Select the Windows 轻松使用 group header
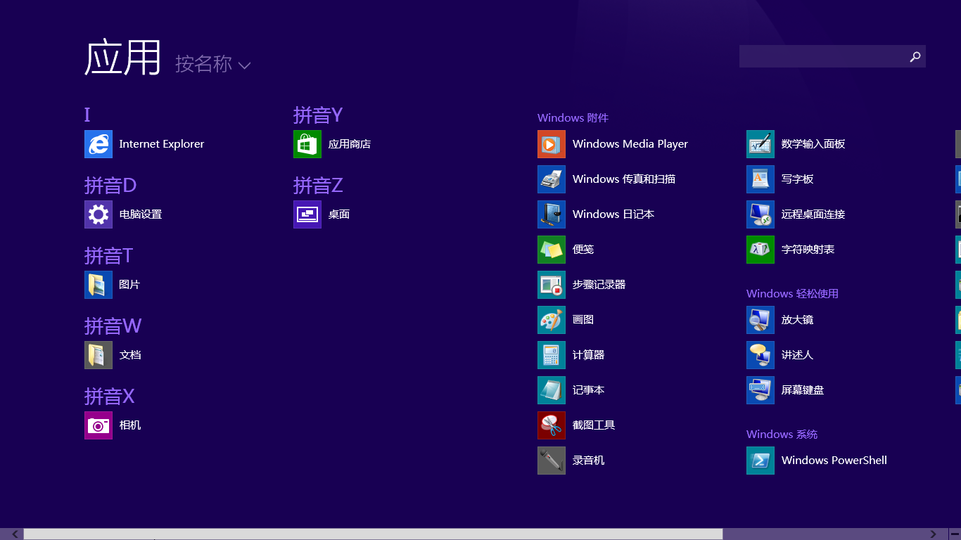The image size is (961, 540). [x=792, y=294]
